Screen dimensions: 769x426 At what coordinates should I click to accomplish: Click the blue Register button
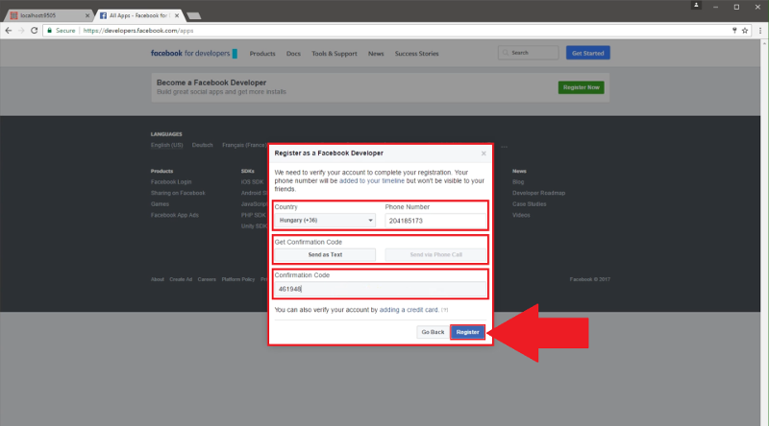pos(467,332)
